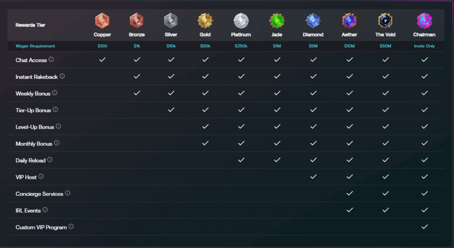This screenshot has height=248, width=454.
Task: Click info icon beside Instant Rakeback
Action: pos(62,76)
